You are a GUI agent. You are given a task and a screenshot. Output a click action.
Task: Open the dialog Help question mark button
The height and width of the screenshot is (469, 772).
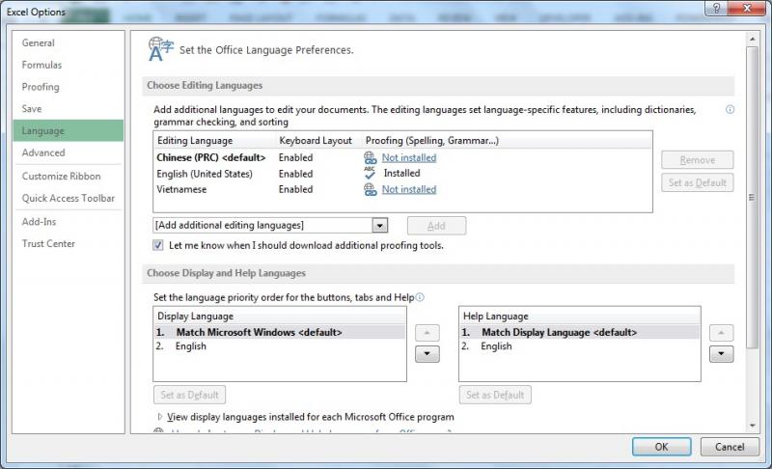[717, 8]
